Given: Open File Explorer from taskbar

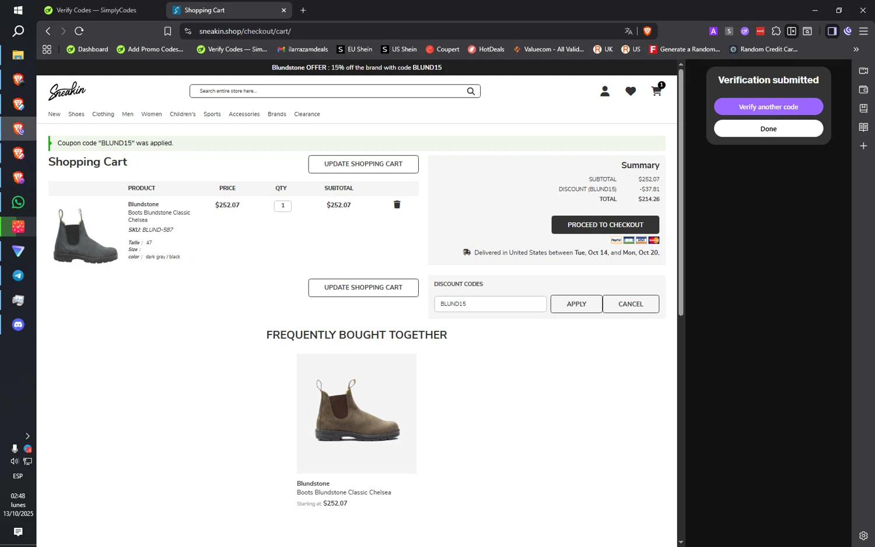Looking at the screenshot, I should pos(18,55).
